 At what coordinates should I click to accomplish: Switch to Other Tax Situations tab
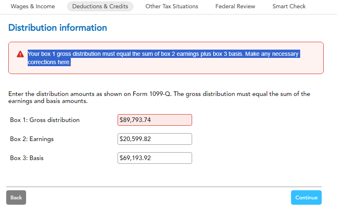[x=171, y=6]
